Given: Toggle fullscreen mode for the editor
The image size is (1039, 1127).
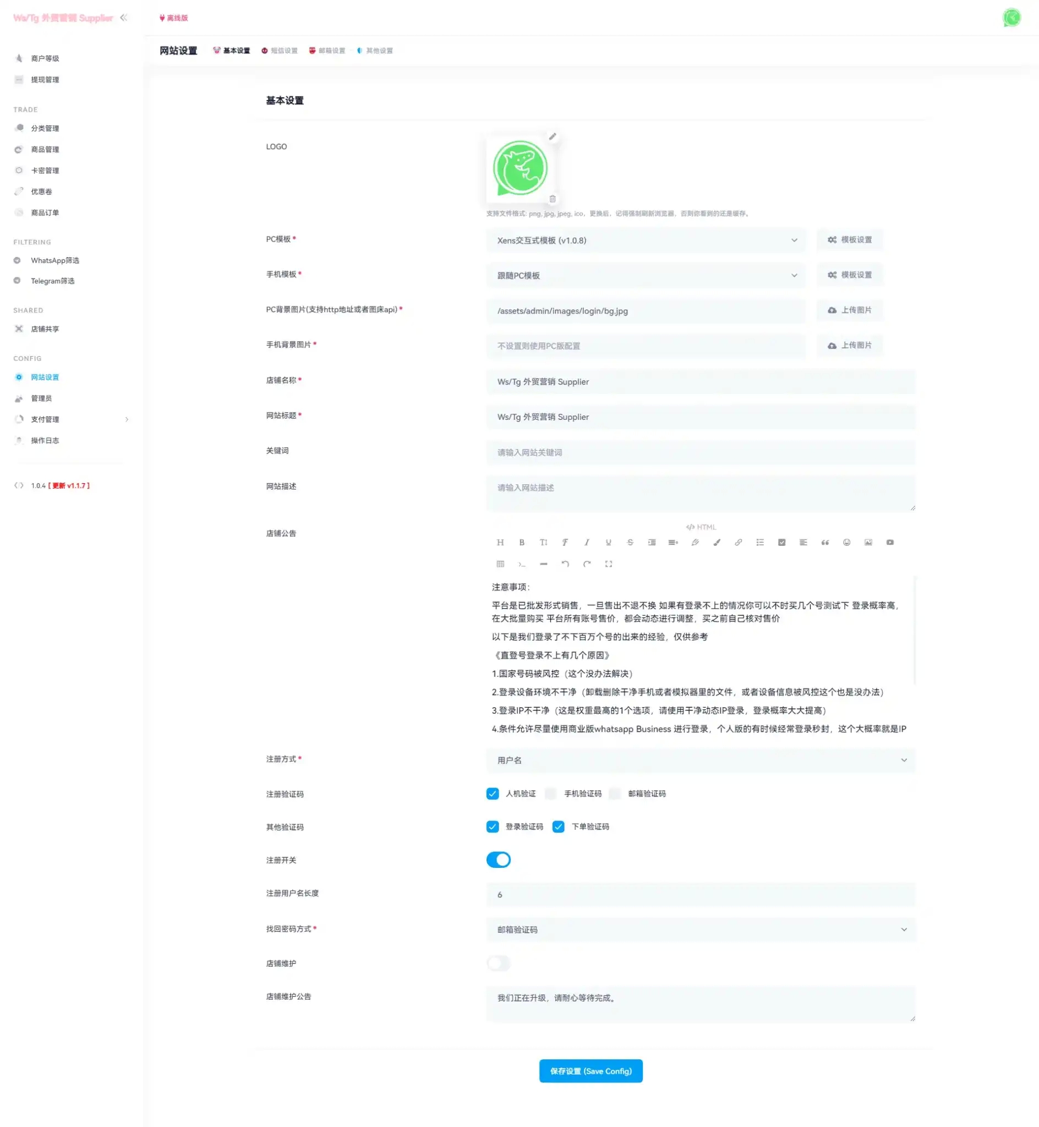Looking at the screenshot, I should pyautogui.click(x=608, y=564).
